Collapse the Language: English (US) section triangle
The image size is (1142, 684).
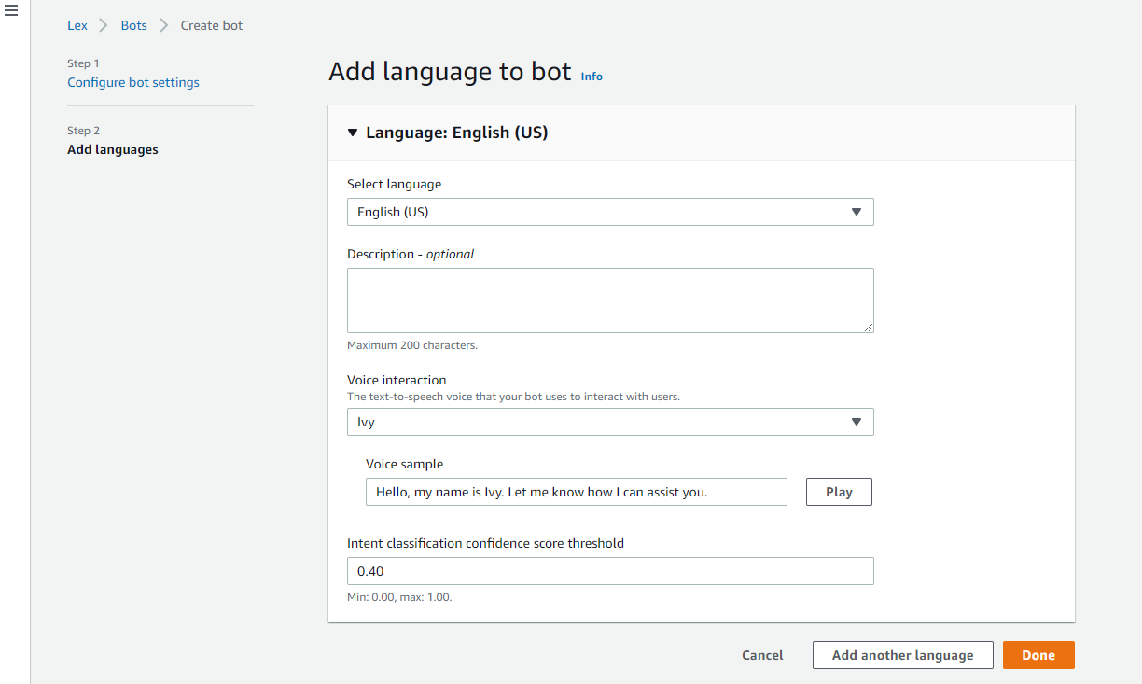pos(353,133)
